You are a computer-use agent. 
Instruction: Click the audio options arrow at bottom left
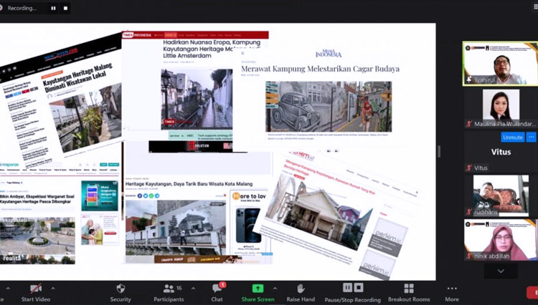8,289
